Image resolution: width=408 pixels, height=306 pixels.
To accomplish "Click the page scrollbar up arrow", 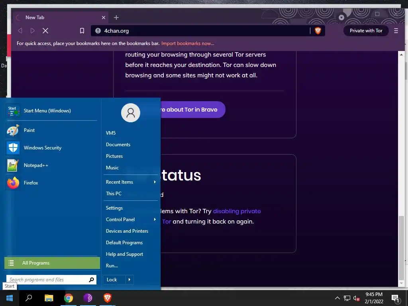I will pos(401,55).
